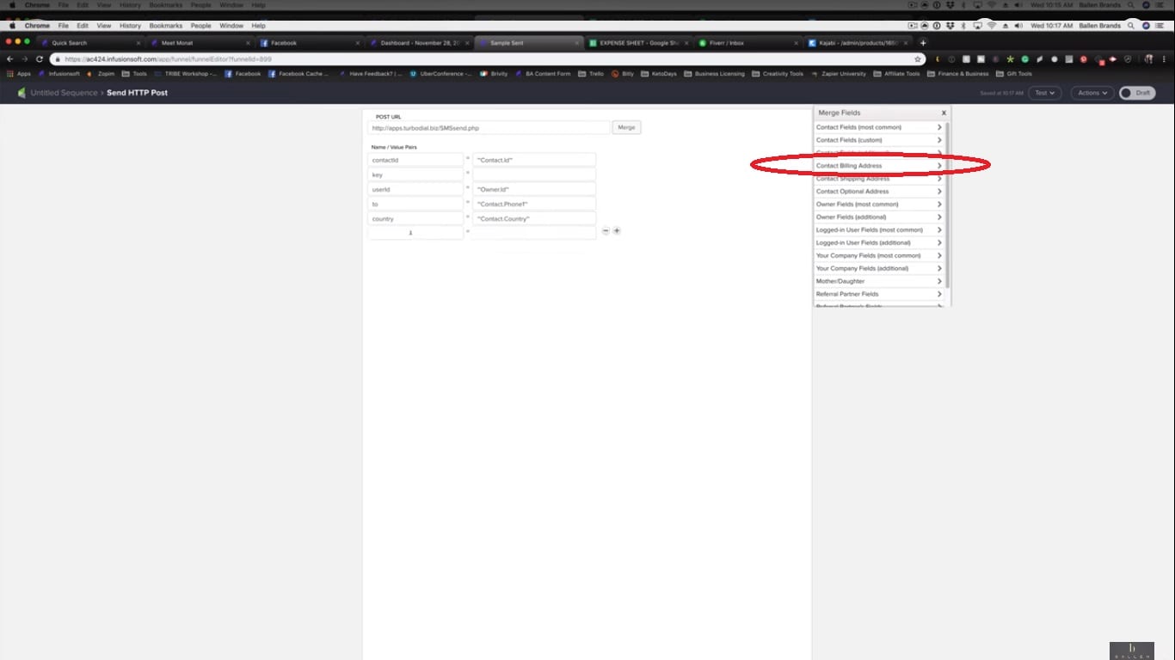1175x660 pixels.
Task: Reload the page using the browser refresh icon
Action: (40, 59)
